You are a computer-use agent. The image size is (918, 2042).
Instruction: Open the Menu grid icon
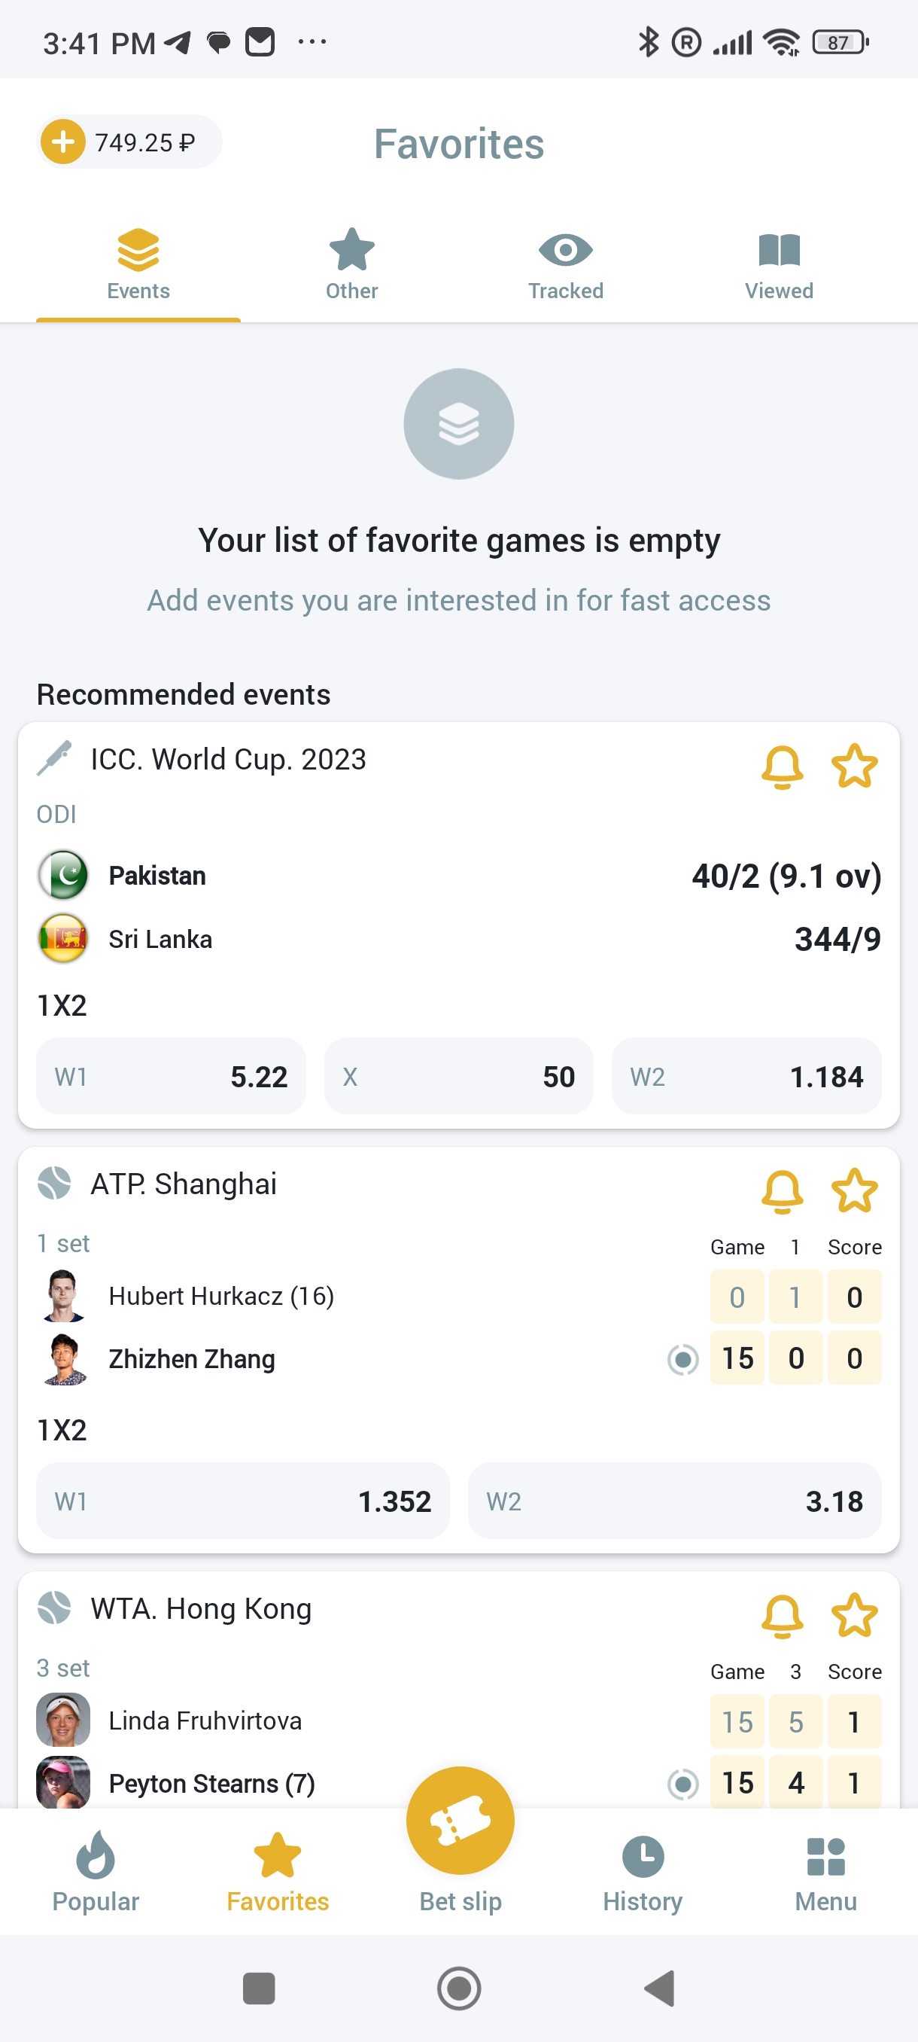825,1857
